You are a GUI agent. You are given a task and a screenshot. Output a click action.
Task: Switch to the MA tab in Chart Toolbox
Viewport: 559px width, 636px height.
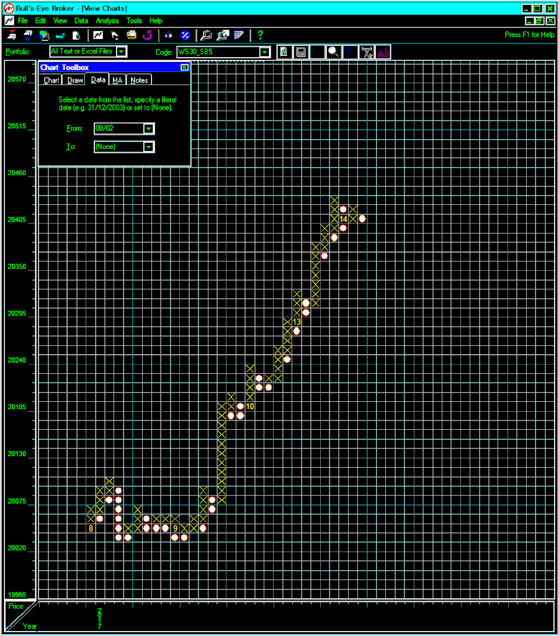pos(117,80)
